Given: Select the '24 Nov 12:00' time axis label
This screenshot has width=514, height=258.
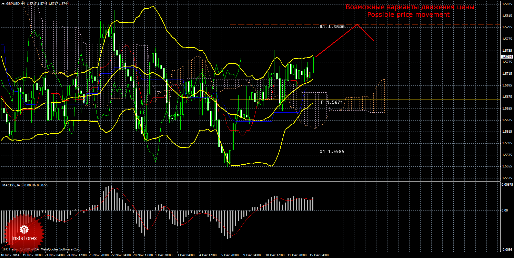Looking at the screenshot, I should [77, 256].
